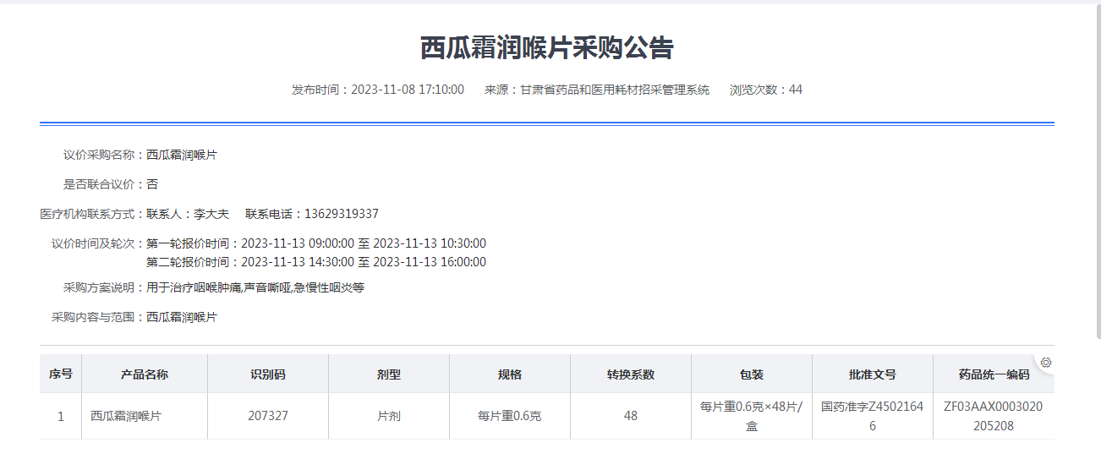
Task: Click the 是否联合议价 value 否
Action: pos(152,184)
